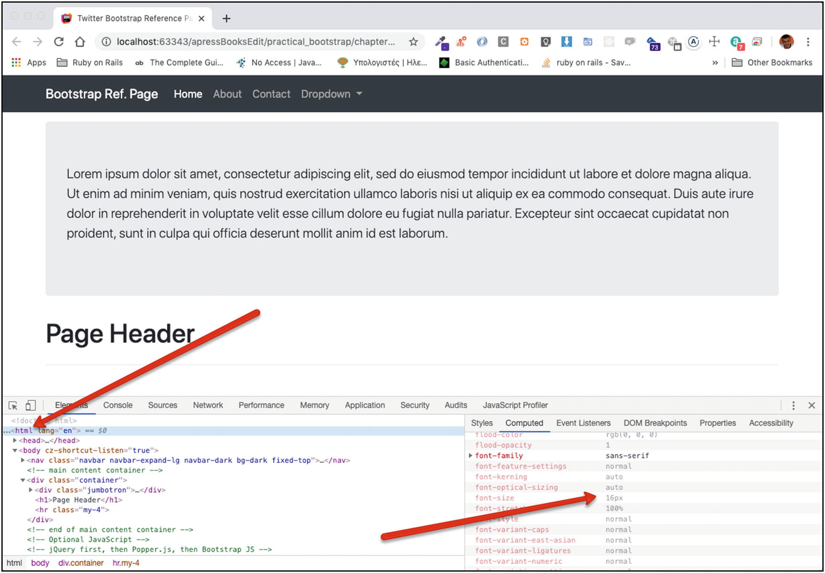This screenshot has height=573, width=825.
Task: Reload the current page
Action: pos(59,42)
